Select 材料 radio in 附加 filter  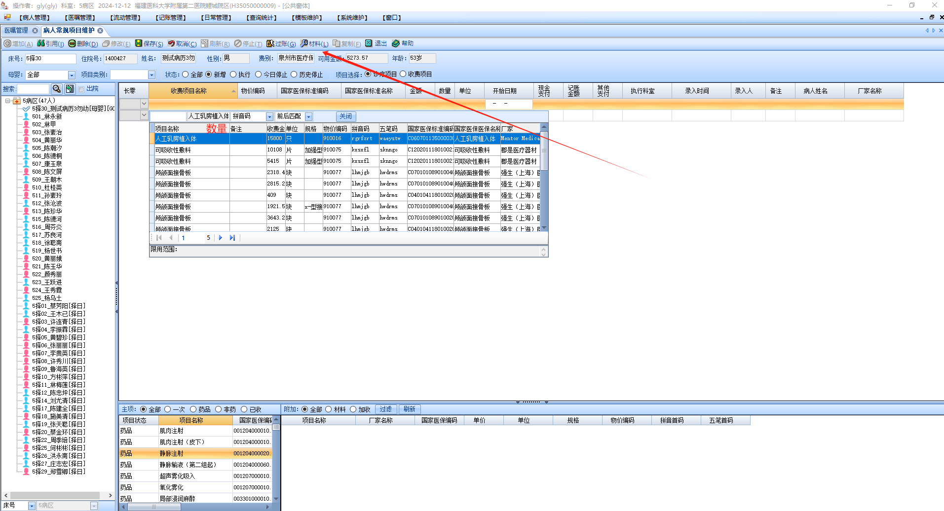click(x=329, y=409)
